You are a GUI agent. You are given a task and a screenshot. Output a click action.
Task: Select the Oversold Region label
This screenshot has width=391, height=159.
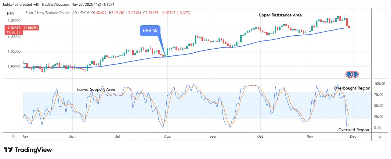pyautogui.click(x=353, y=130)
